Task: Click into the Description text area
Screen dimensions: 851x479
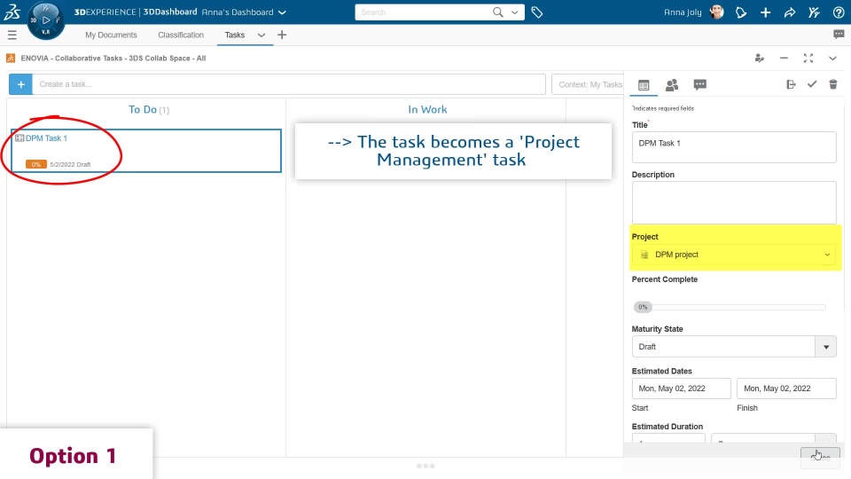Action: click(x=734, y=202)
